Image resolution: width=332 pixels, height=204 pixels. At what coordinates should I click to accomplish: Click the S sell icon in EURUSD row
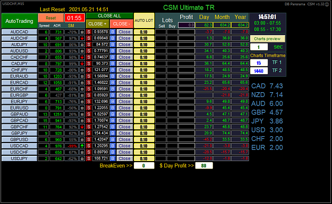(x=89, y=108)
